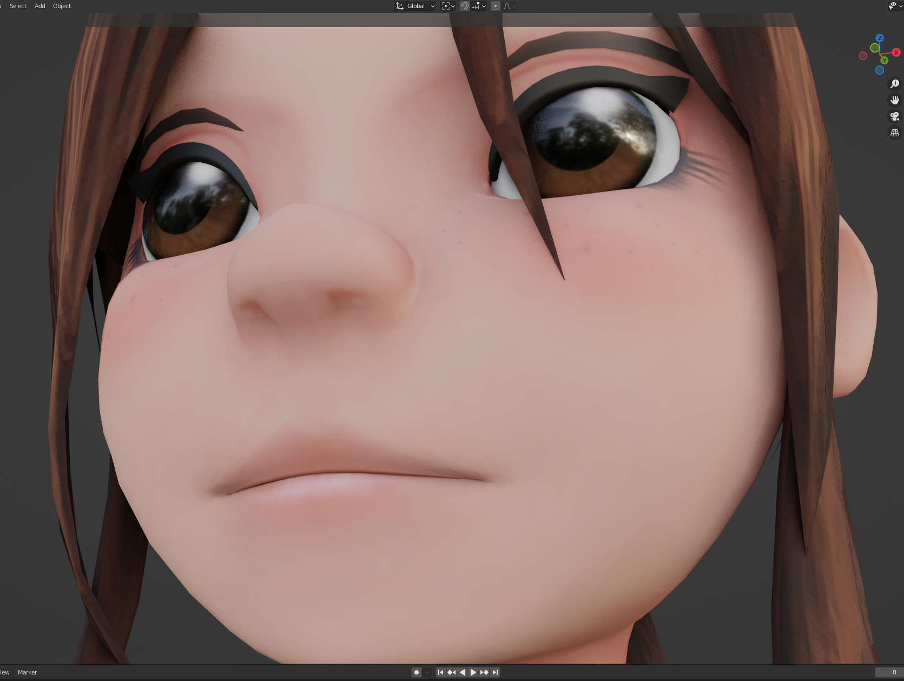Jump to the previous keyframe
Image resolution: width=904 pixels, height=681 pixels.
452,672
